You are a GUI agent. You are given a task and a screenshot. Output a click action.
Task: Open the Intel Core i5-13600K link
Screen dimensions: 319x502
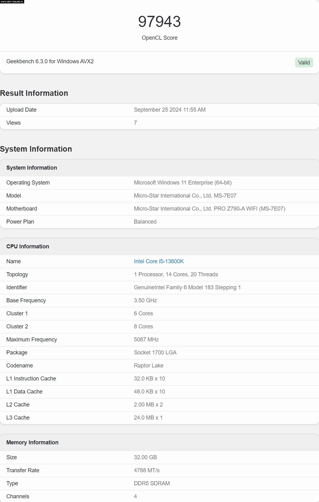159,261
